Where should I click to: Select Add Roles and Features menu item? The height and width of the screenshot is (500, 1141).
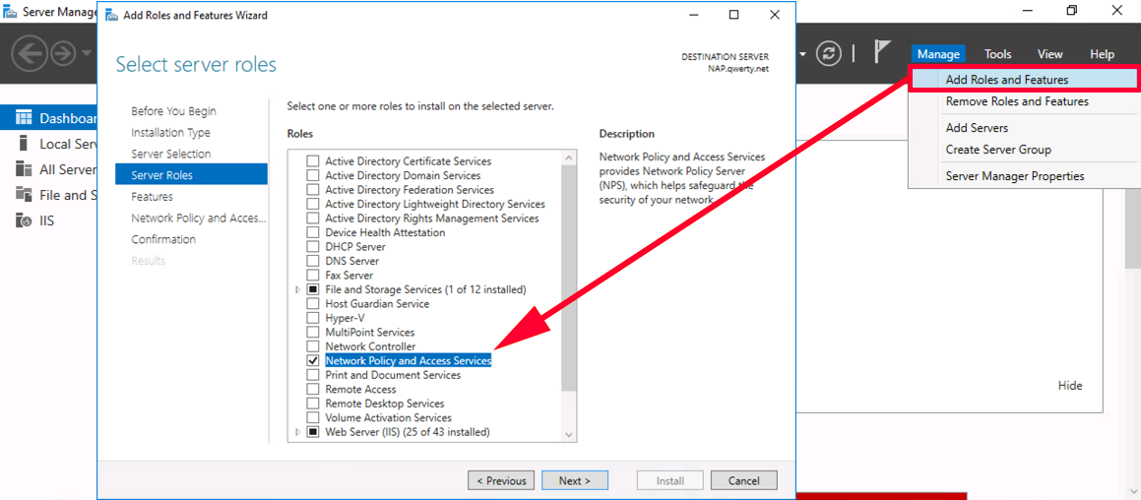pyautogui.click(x=1024, y=80)
